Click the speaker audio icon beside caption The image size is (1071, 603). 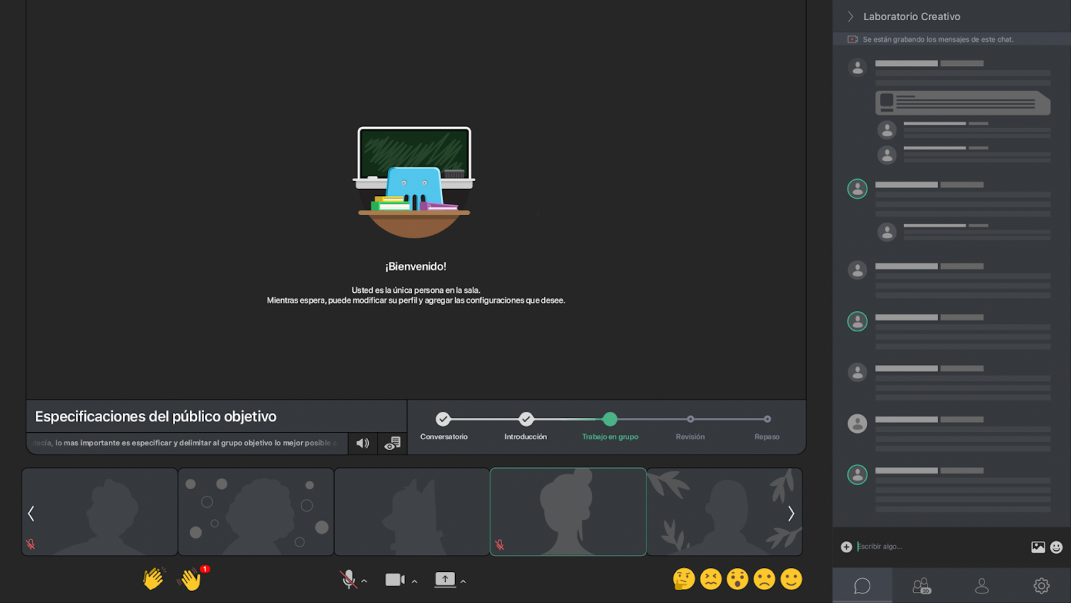coord(363,443)
